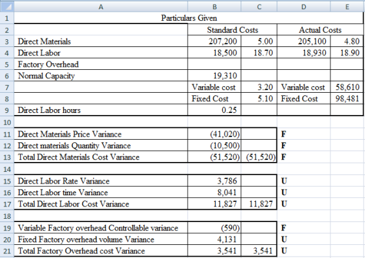Image resolution: width=365 pixels, height=258 pixels.
Task: Click 'Fixed Cost' in column B
Action: click(x=214, y=99)
